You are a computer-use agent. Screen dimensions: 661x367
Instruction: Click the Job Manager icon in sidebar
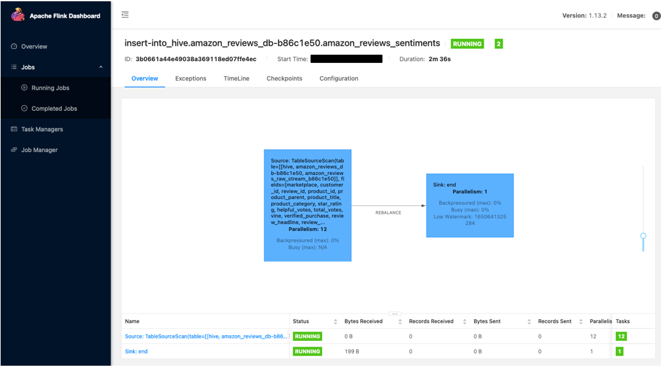click(x=14, y=149)
